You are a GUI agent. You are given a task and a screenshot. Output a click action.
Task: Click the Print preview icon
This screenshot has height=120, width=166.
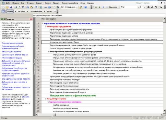point(19,7)
